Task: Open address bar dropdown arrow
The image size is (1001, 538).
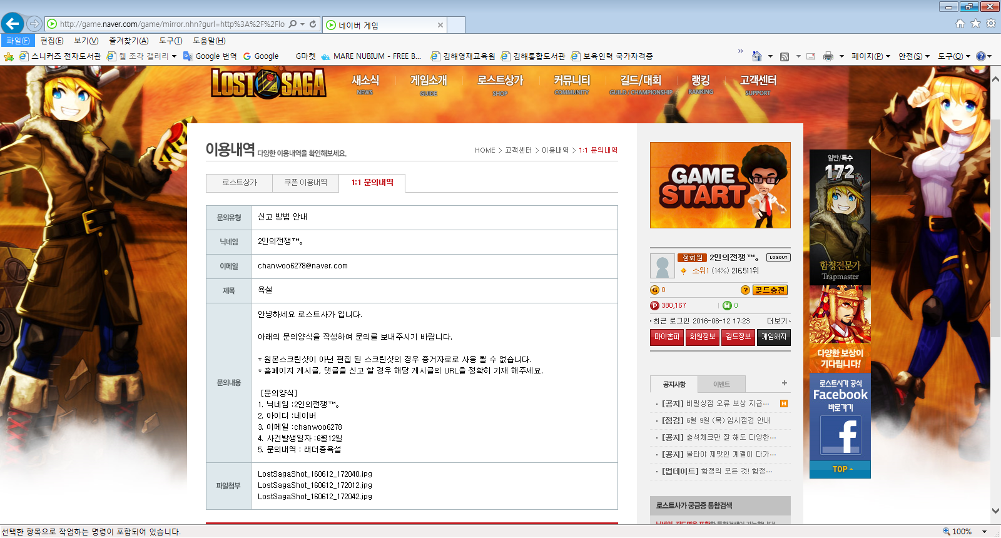Action: (303, 24)
